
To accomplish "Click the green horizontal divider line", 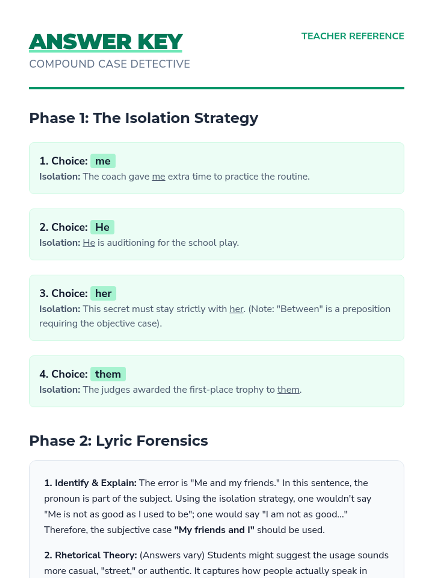I will (x=216, y=88).
